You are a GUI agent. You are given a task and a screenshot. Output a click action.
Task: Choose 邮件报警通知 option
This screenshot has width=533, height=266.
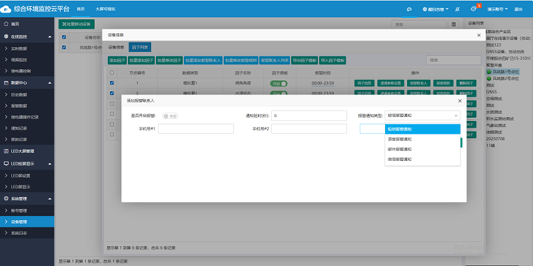400,150
